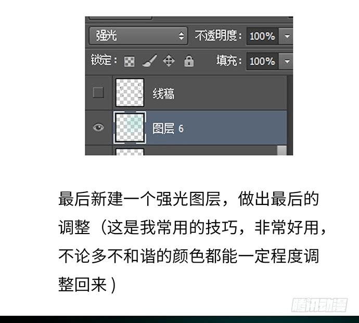The height and width of the screenshot is (323, 359).
Task: Click the partially visible layer thumbnail below 图层 6
Action: [130, 152]
